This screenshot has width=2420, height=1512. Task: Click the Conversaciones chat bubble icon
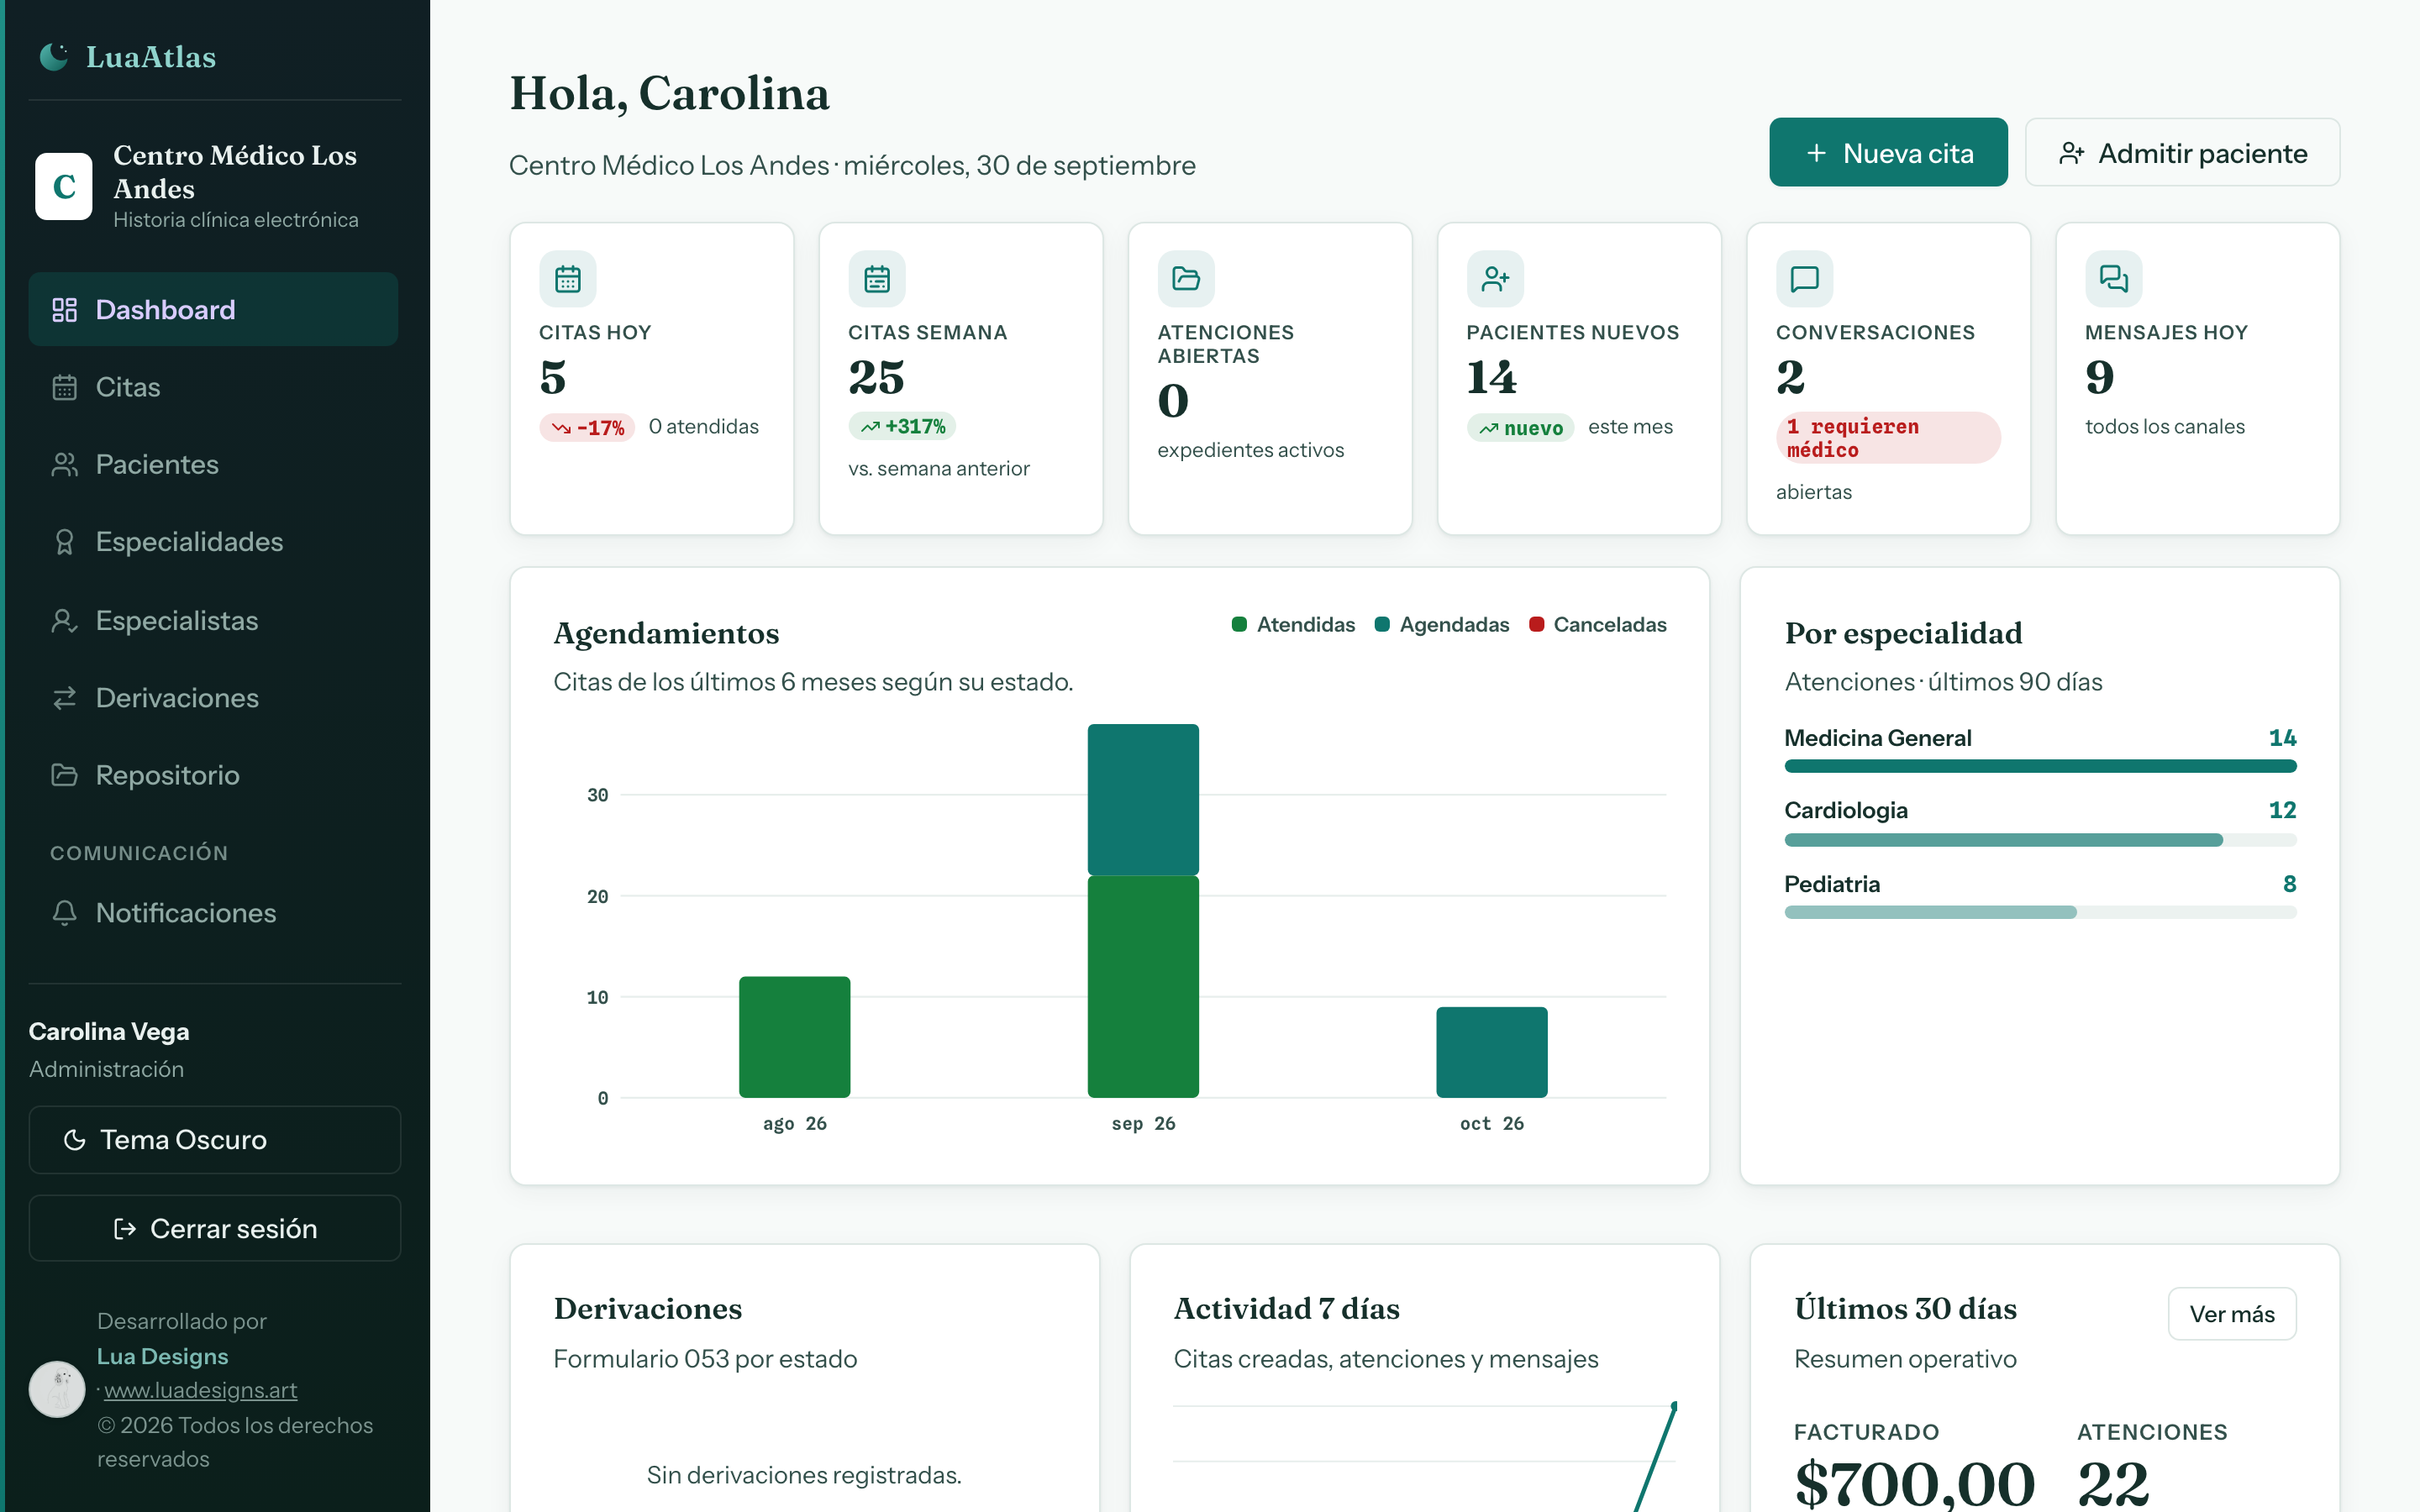(1804, 279)
